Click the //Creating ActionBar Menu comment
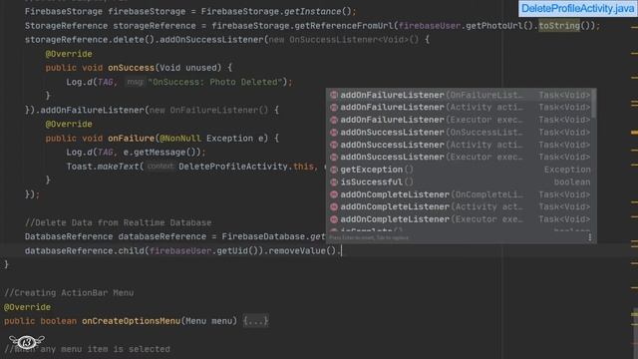Image resolution: width=638 pixels, height=359 pixels. [69, 292]
